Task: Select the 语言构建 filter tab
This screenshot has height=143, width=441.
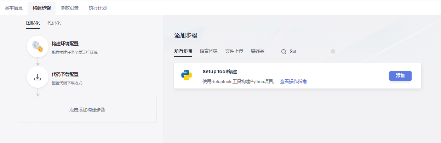Action: [x=209, y=51]
